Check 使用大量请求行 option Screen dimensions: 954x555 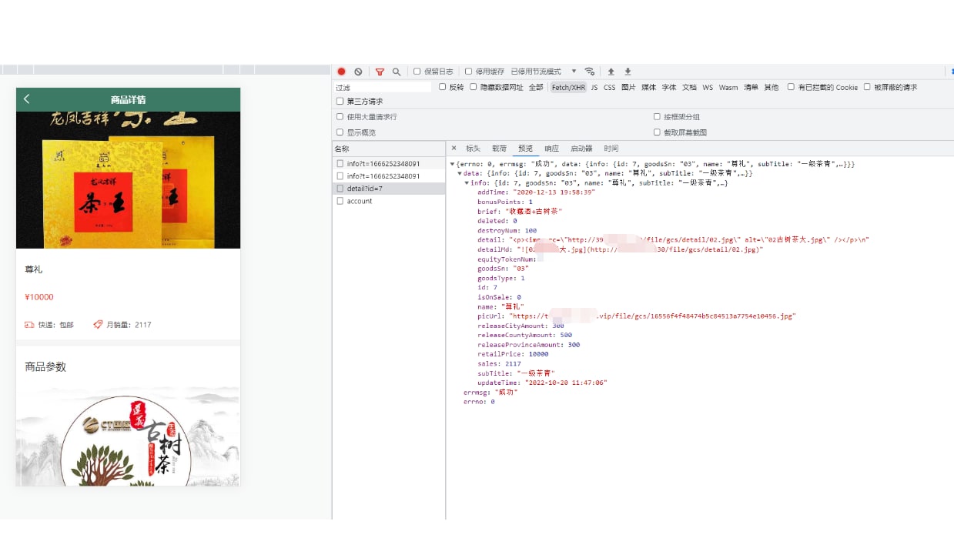[340, 117]
